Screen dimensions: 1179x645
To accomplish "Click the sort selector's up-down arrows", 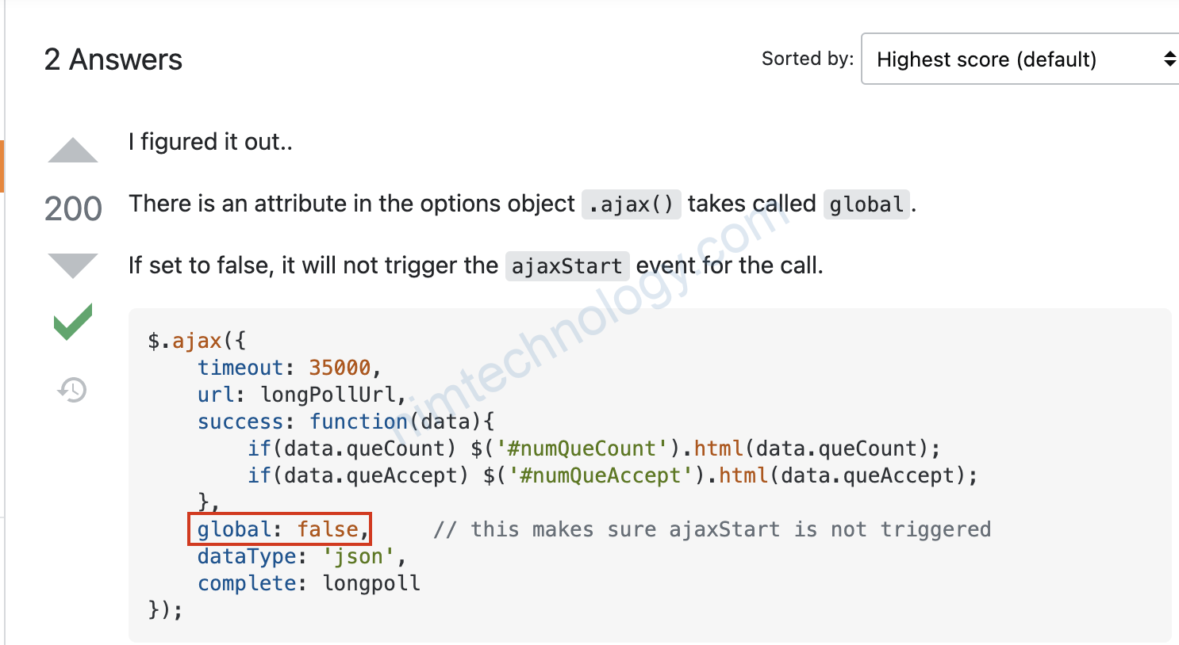I will tap(1169, 59).
